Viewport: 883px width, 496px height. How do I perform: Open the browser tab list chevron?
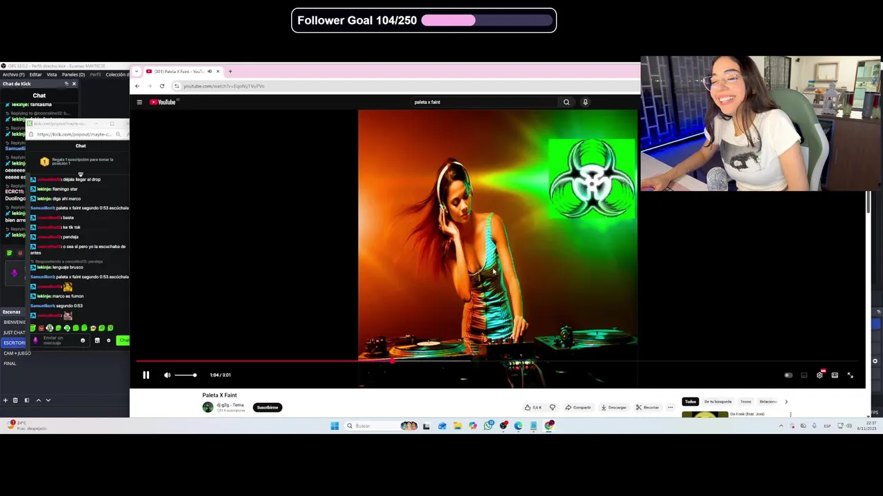(x=136, y=72)
